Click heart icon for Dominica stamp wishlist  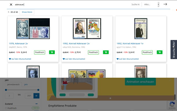click(x=64, y=59)
